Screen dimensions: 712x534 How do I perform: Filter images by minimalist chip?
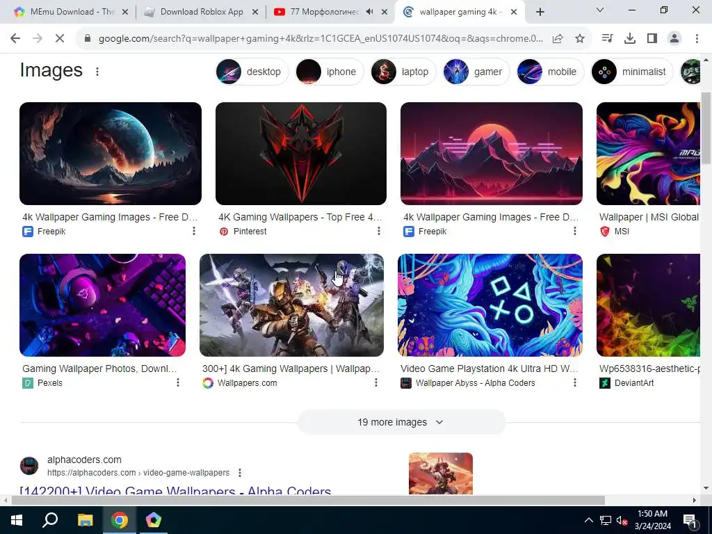coord(631,72)
